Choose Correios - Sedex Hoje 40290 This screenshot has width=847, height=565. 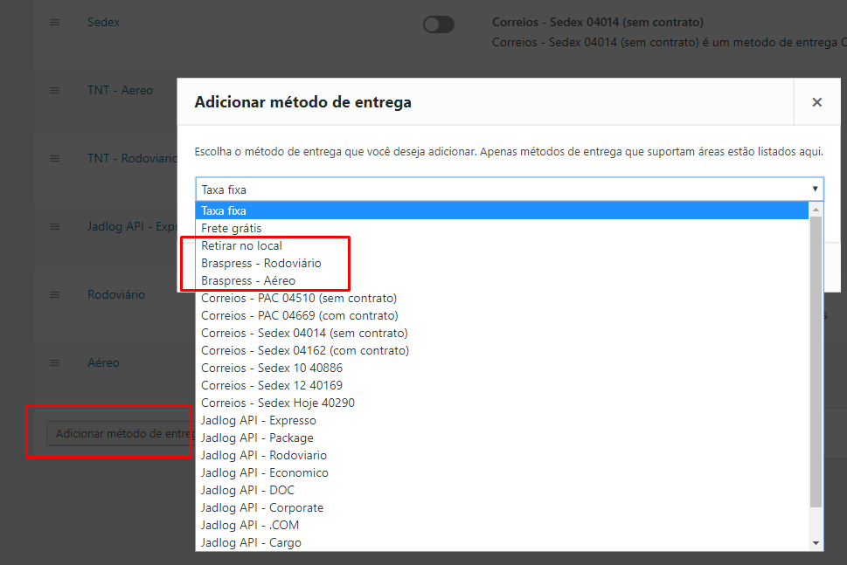tap(278, 403)
